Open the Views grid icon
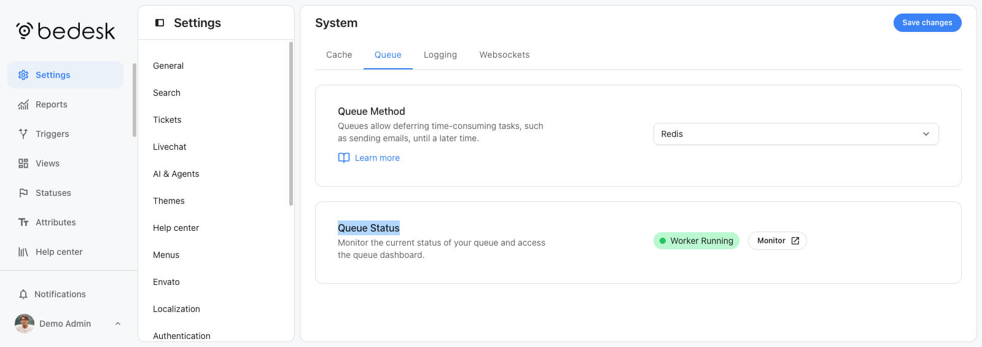Viewport: 982px width, 347px height. tap(23, 163)
